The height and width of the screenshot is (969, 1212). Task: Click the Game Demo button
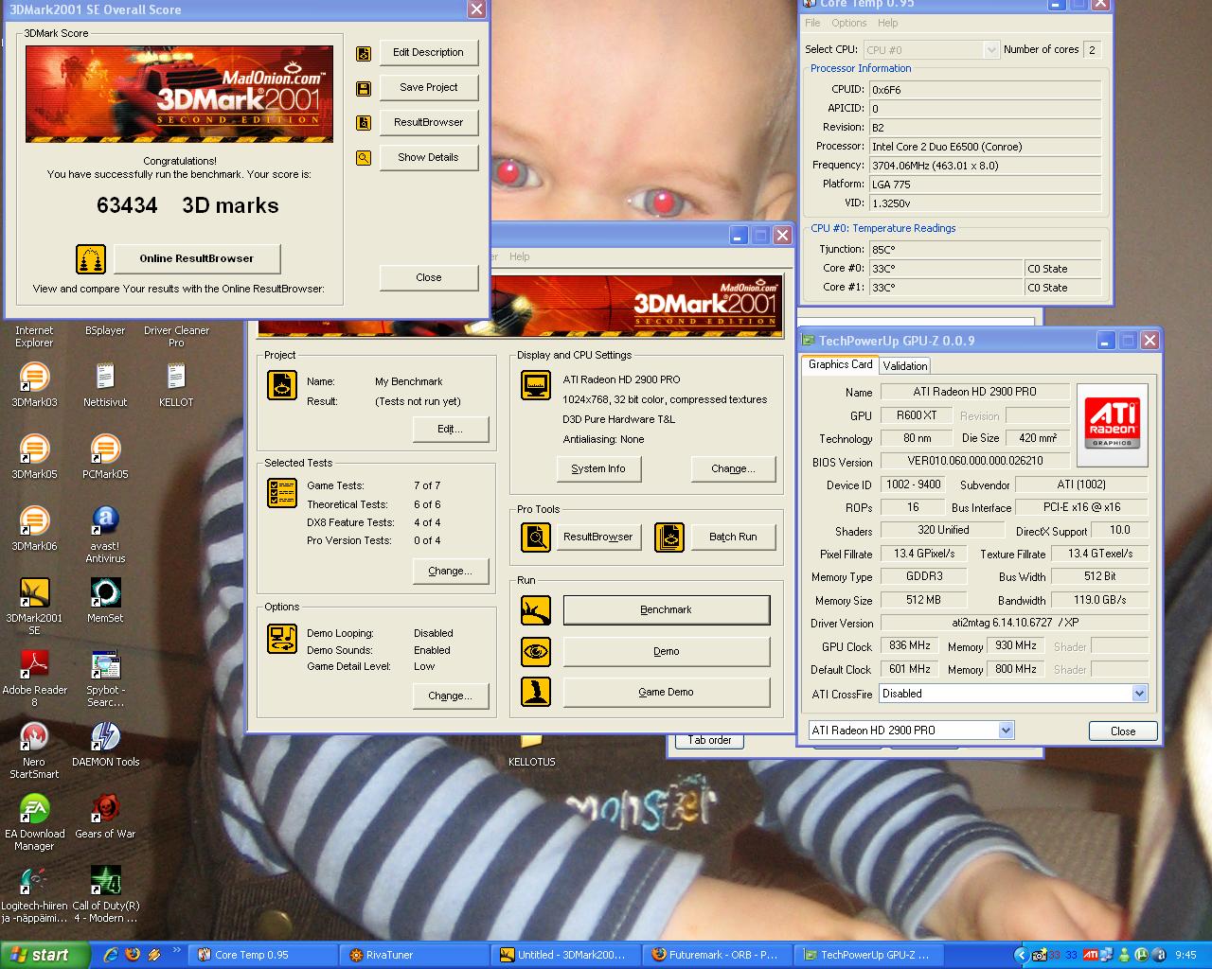click(667, 693)
